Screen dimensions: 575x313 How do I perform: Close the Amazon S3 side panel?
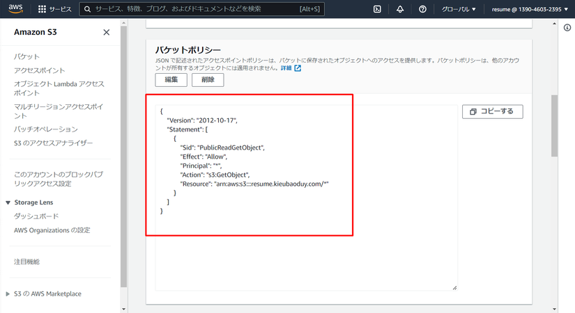point(107,32)
